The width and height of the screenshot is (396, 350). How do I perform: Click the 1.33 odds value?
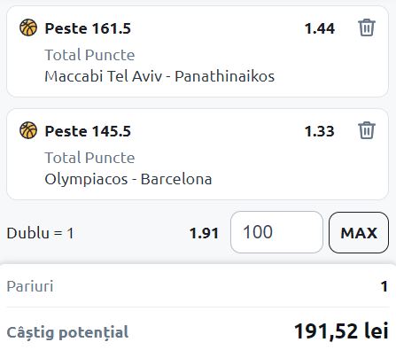[x=320, y=131]
